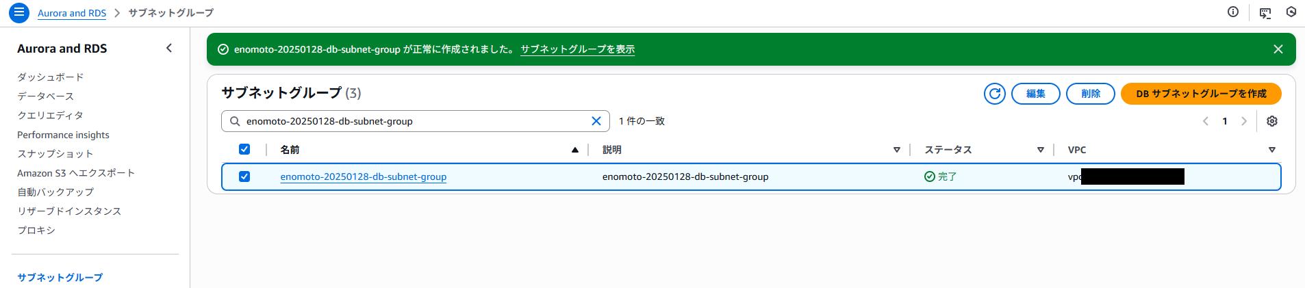The height and width of the screenshot is (288, 1305).
Task: Select サブネットグループ in the sidebar
Action: [60, 277]
